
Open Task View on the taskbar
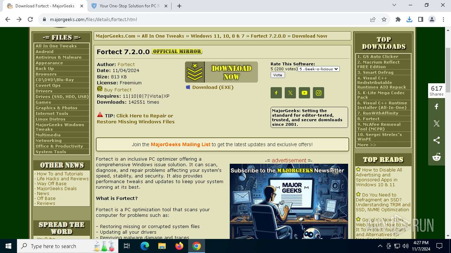[127, 246]
